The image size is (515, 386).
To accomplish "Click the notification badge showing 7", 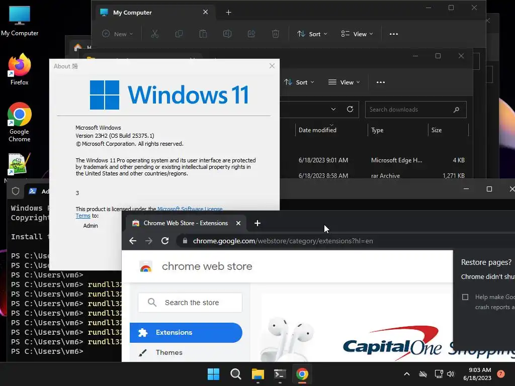I will 501,373.
